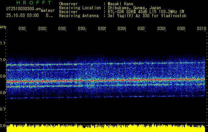Screen dimensions: 208x132
Task: Select the file name UT2510030300.pn
Action: (24, 9)
